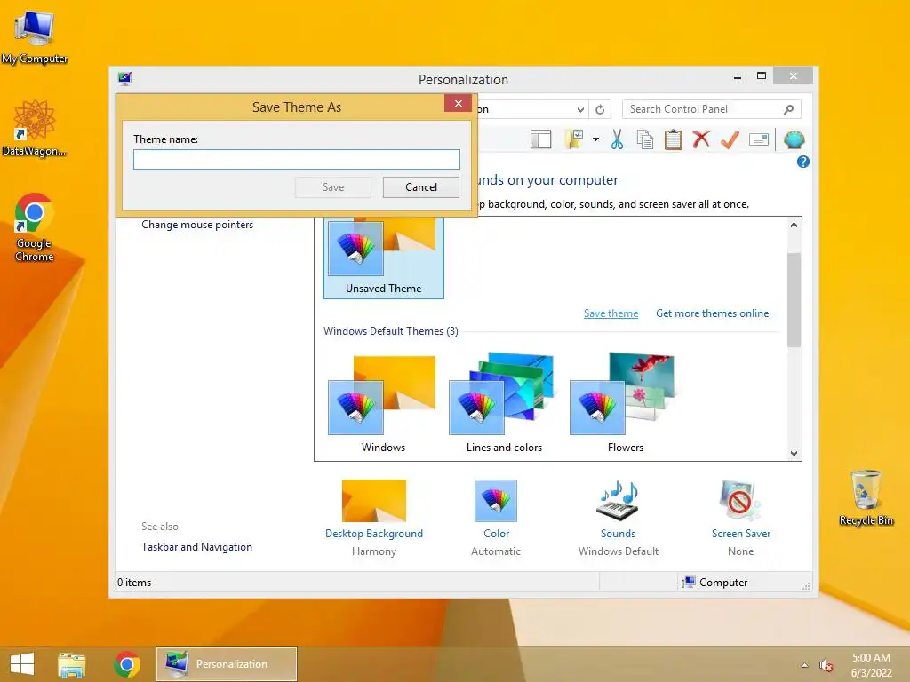Click the Theme name input field
This screenshot has width=910, height=682.
297,160
